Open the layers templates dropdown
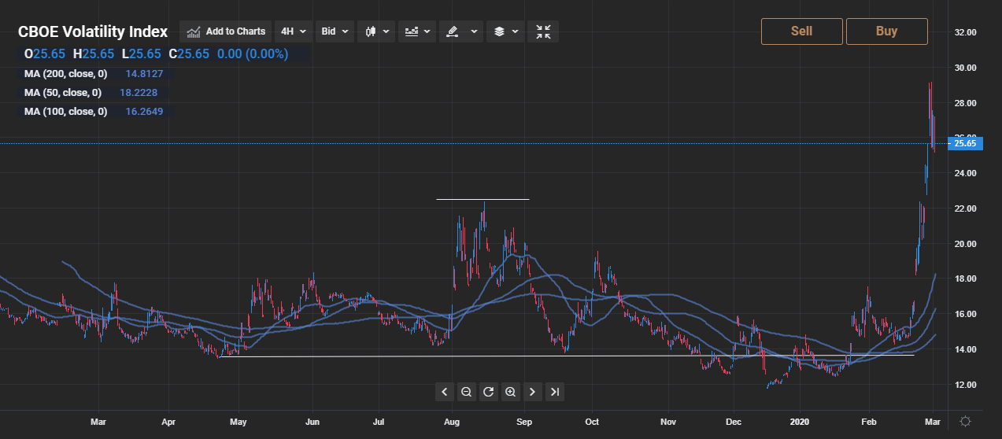The image size is (1002, 439). pos(505,31)
